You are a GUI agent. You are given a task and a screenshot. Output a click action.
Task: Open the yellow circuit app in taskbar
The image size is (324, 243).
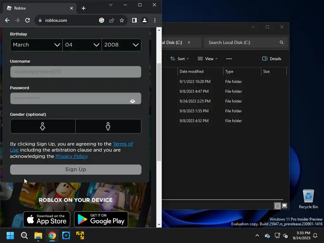(80, 235)
